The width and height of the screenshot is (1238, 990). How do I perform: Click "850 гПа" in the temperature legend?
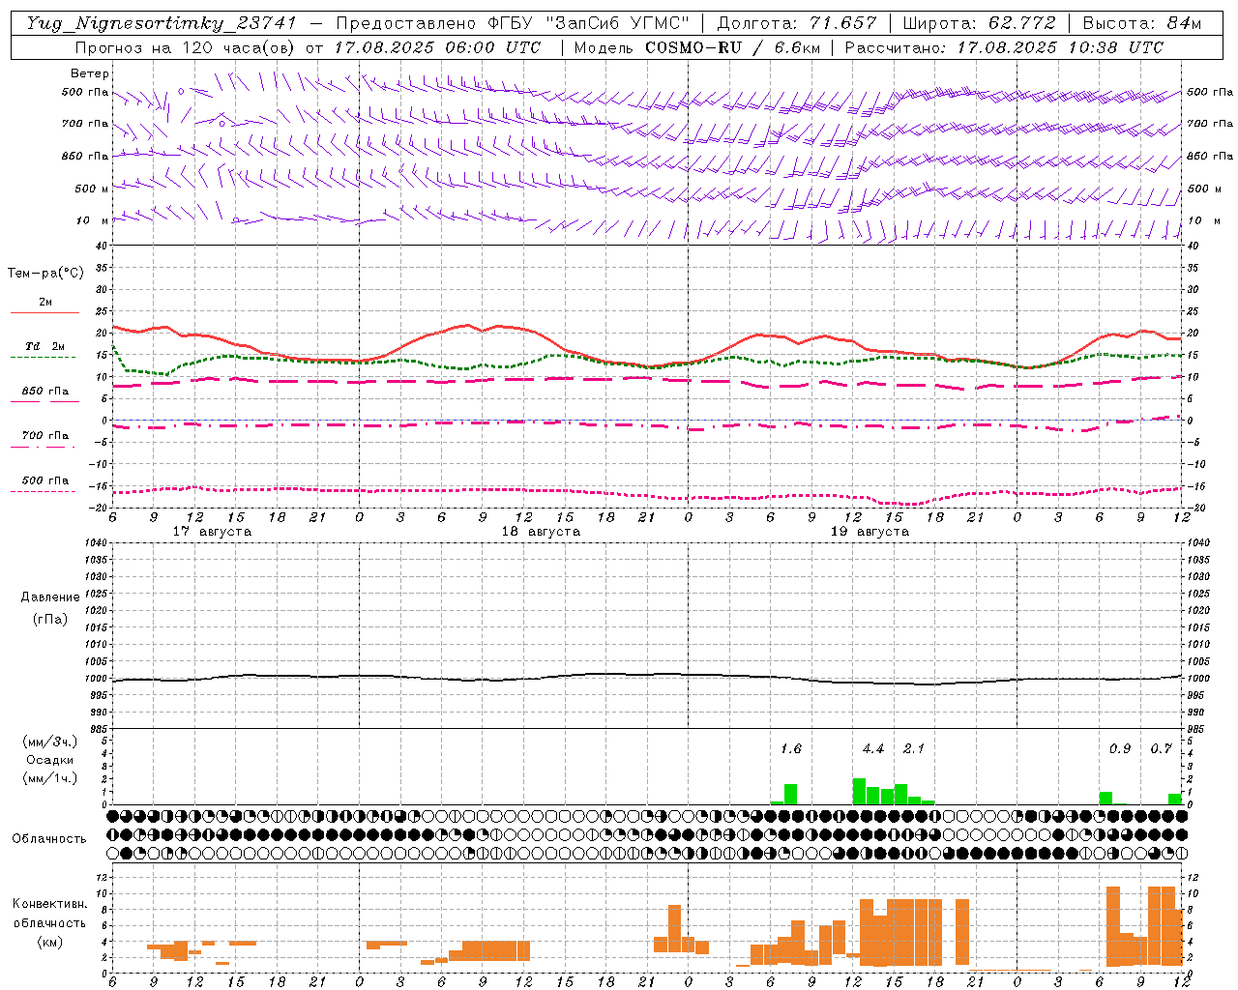pos(45,392)
